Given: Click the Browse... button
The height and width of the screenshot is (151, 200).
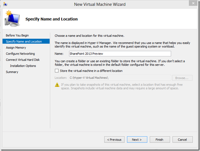Looking at the screenshot, I should pyautogui.click(x=182, y=78).
